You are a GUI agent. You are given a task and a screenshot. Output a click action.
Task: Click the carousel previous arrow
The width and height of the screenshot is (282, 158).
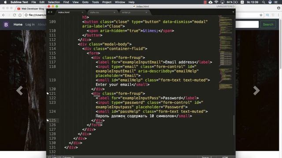[x=19, y=90]
